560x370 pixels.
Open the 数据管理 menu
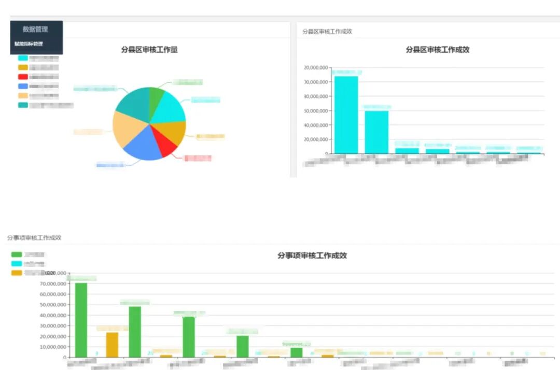coord(35,30)
